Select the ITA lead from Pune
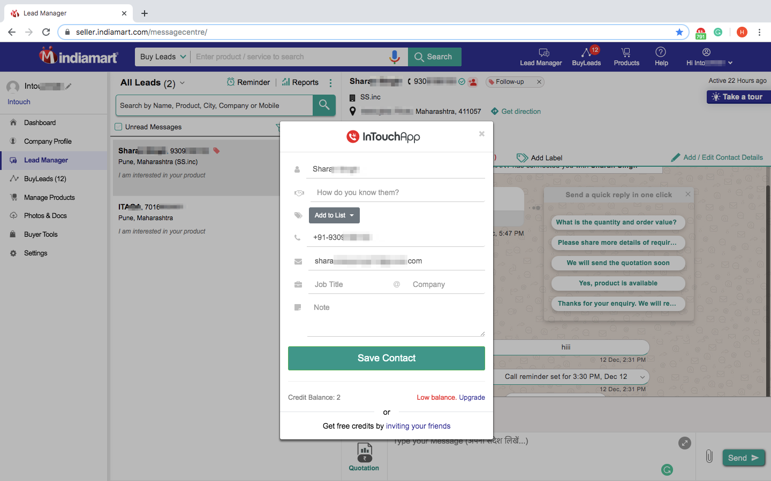The height and width of the screenshot is (481, 771). tap(195, 219)
